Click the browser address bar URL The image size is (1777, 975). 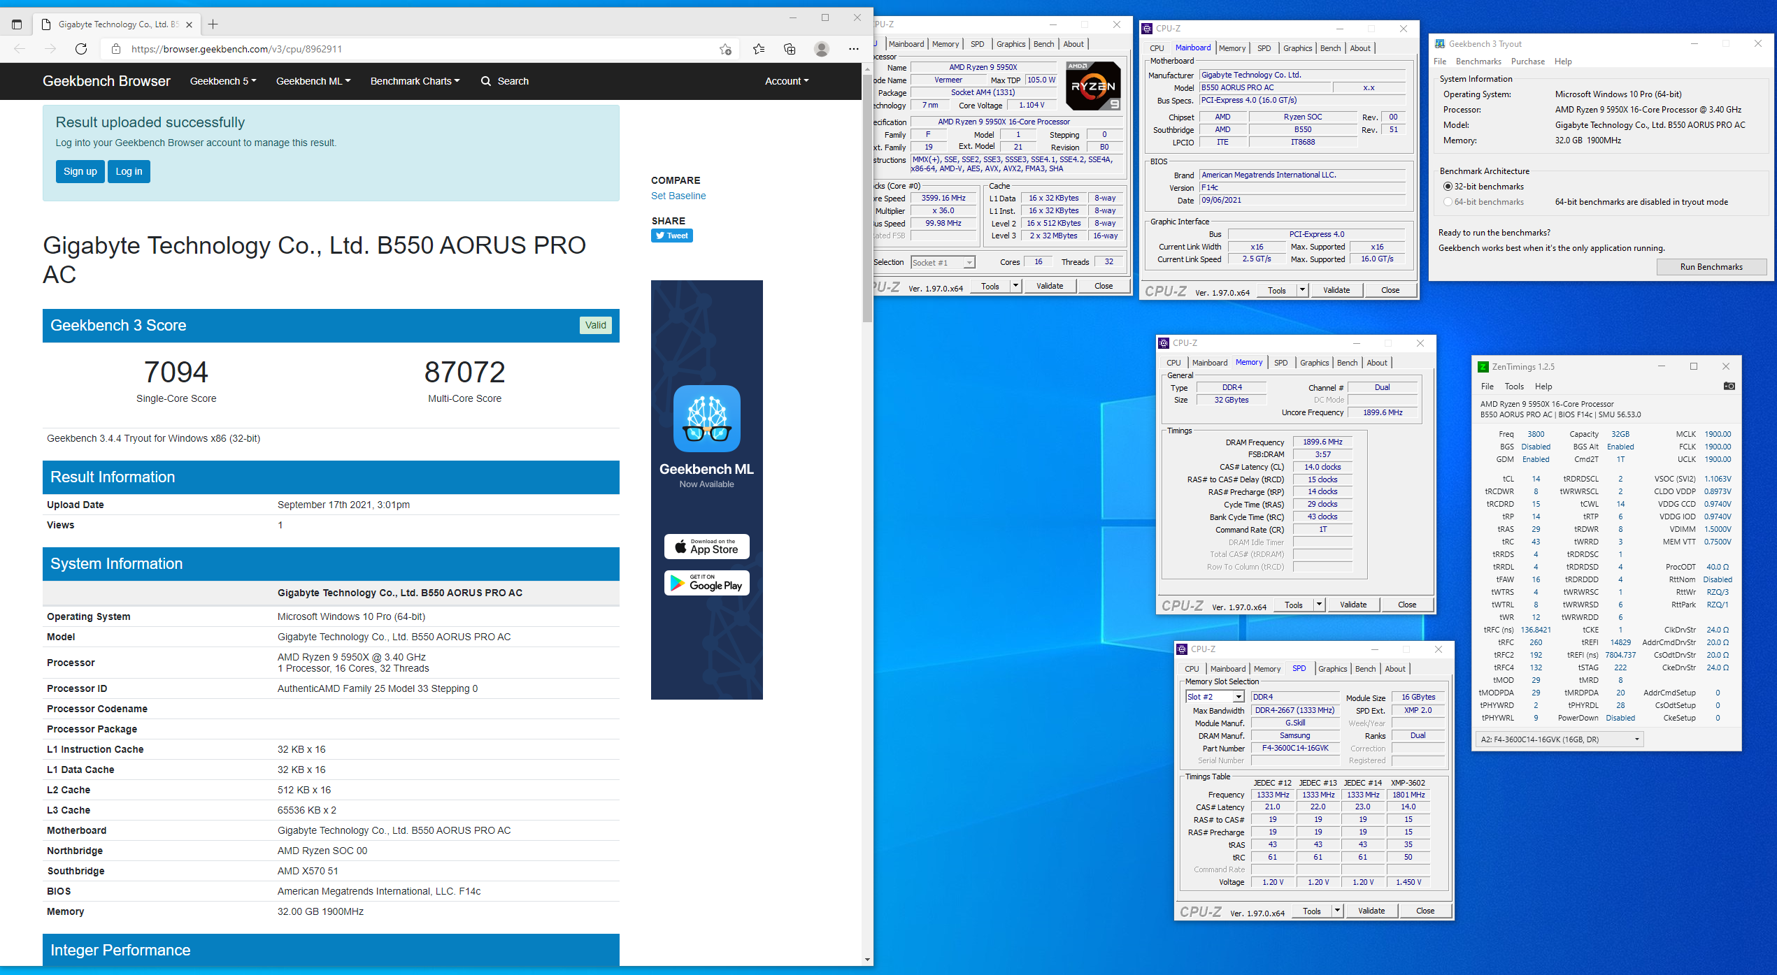click(236, 49)
